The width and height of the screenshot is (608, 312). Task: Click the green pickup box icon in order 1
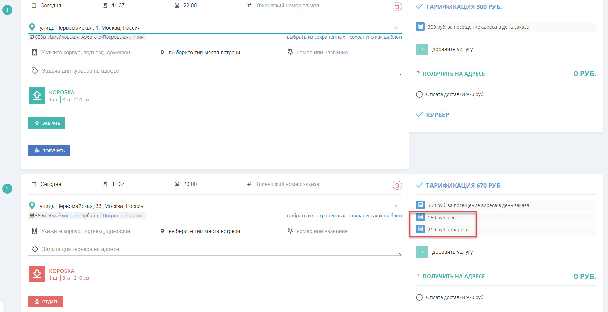coord(37,95)
